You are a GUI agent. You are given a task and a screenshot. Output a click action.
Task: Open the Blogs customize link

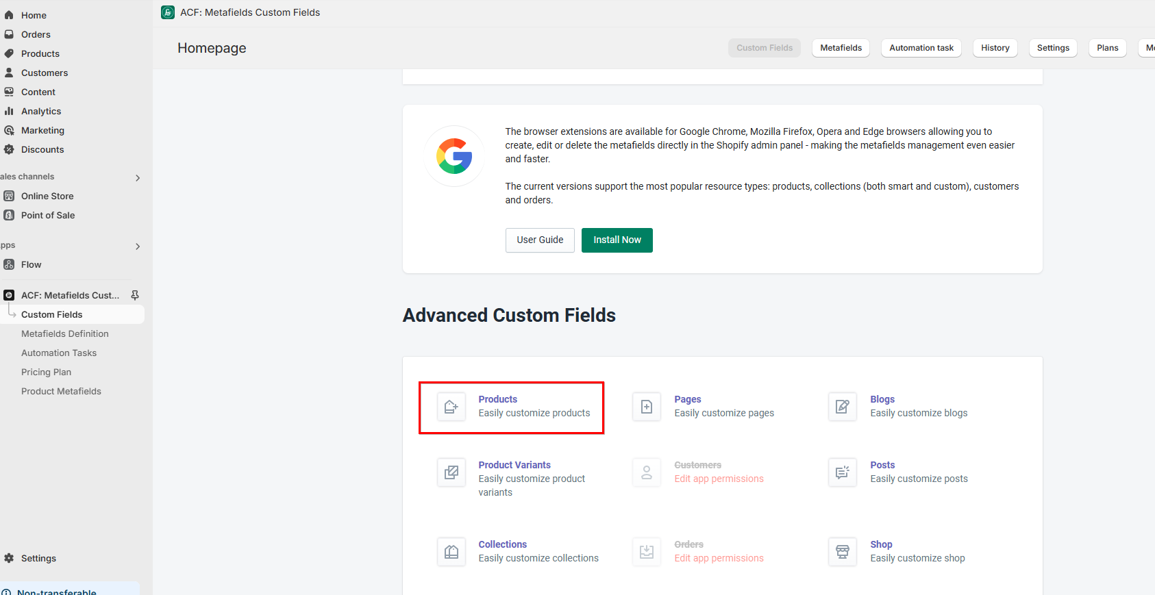pos(882,399)
